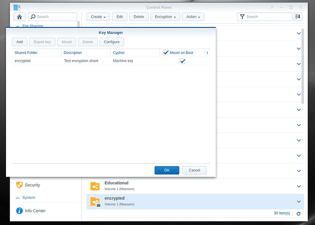The height and width of the screenshot is (225, 315).
Task: Open the Create dropdown
Action: [98, 17]
